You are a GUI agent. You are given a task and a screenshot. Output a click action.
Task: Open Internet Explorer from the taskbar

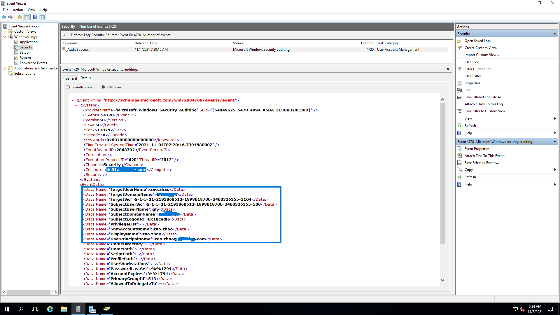[x=50, y=309]
